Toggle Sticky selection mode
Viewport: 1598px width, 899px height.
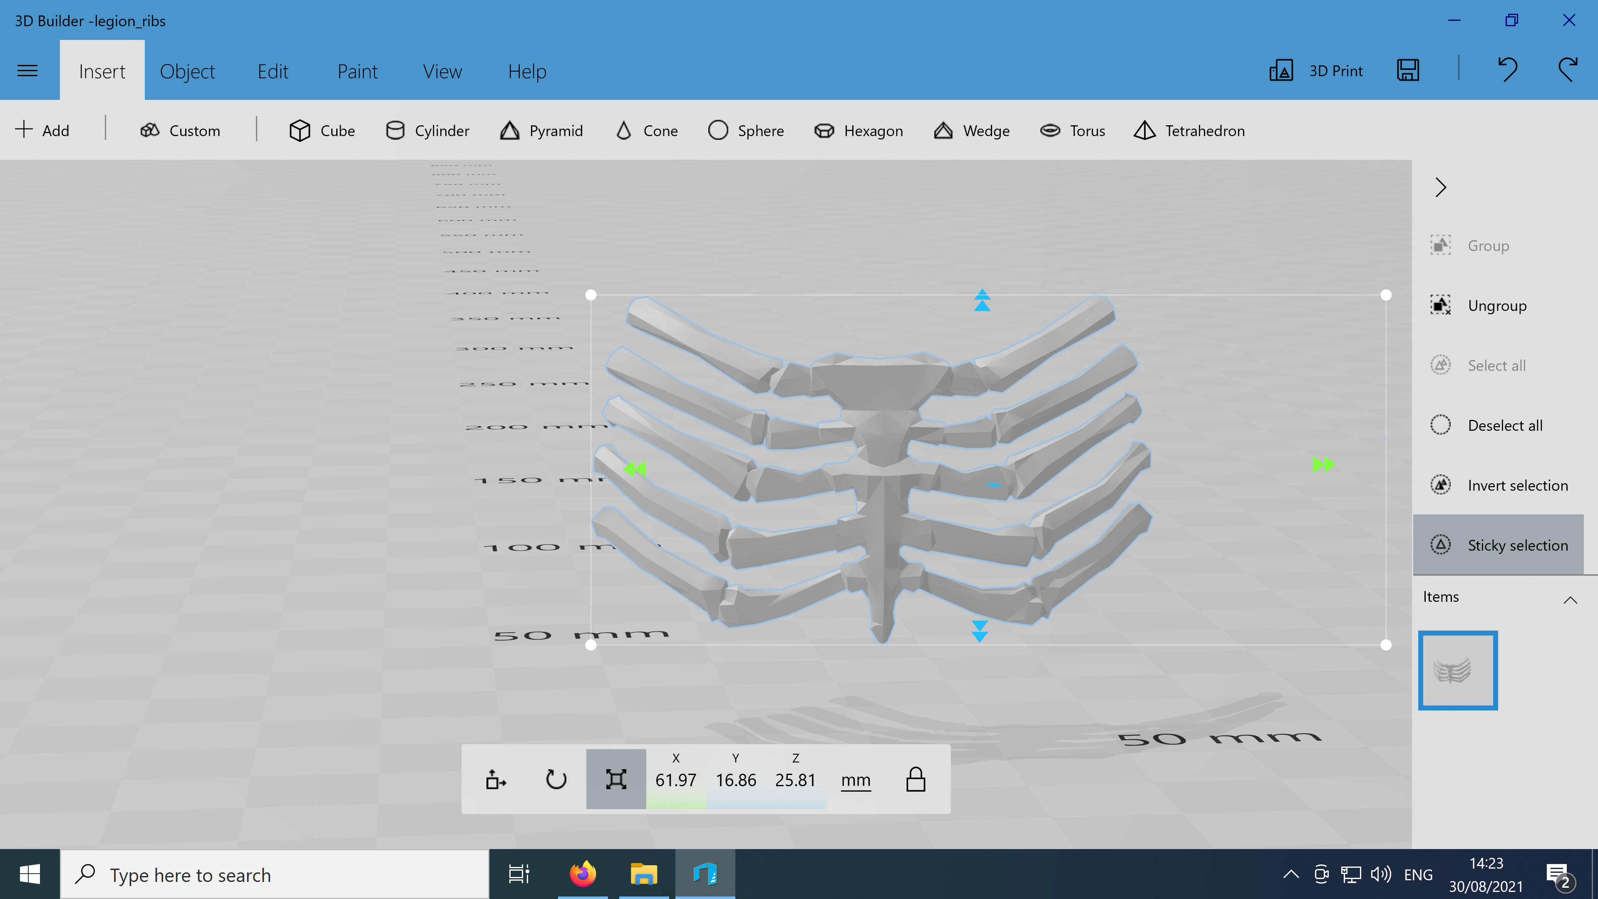[1499, 545]
